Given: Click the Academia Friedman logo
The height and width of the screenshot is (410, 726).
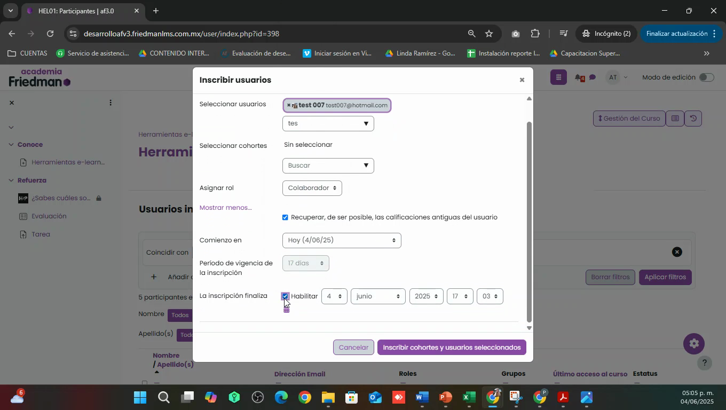Looking at the screenshot, I should [x=40, y=78].
